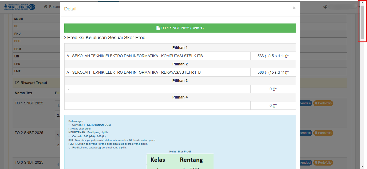Image resolution: width=367 pixels, height=169 pixels.
Task: Expand the Prediksi Kelulusan Sesuai Skor Prodi chevron
Action: coord(65,38)
